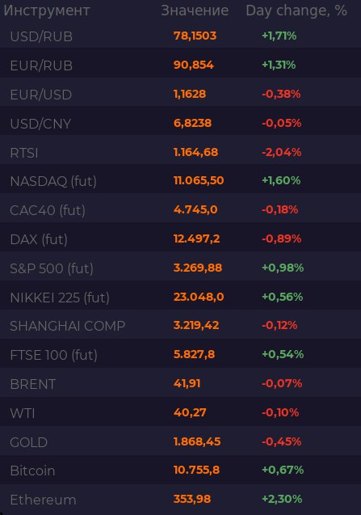The image size is (361, 515).
Task: Click the Day change, % column header
Action: pyautogui.click(x=296, y=11)
